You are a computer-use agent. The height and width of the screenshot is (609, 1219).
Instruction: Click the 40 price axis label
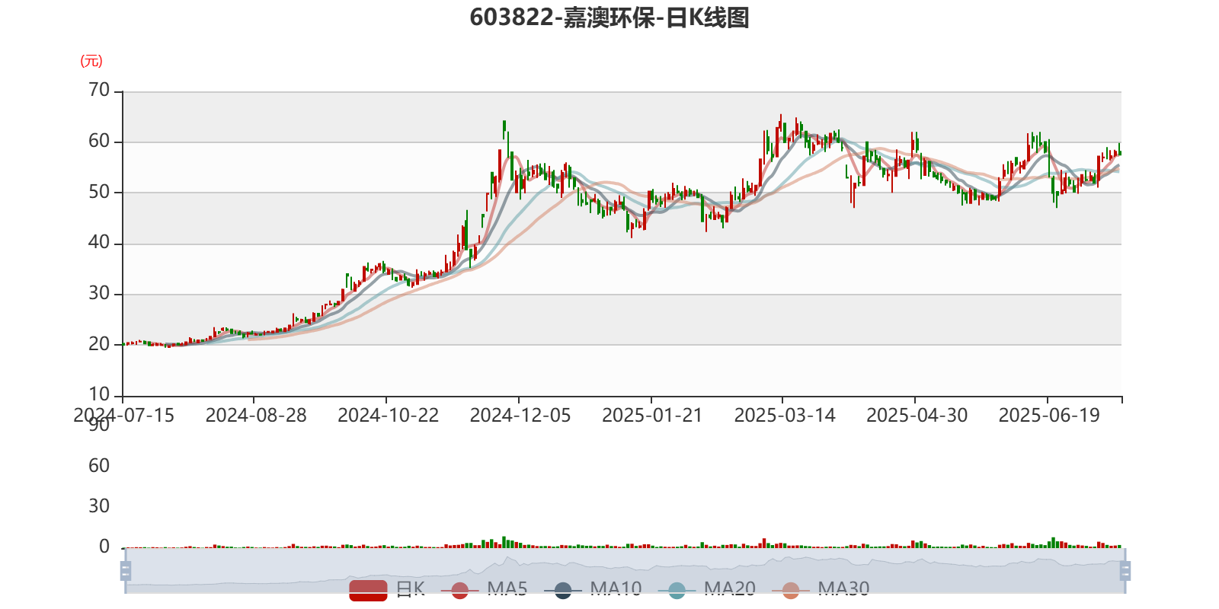click(x=99, y=242)
